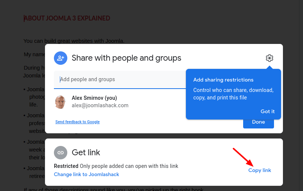Click the Add sharing restrictions tooltip title
The width and height of the screenshot is (303, 191).
coord(223,80)
